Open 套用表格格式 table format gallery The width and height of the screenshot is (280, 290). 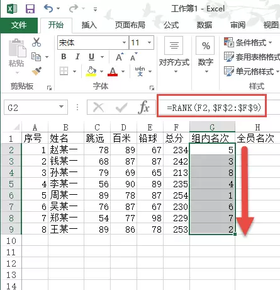click(x=252, y=57)
